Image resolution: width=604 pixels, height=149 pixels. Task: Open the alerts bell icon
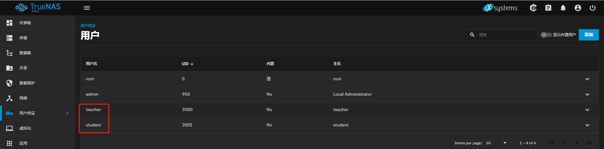pyautogui.click(x=563, y=8)
